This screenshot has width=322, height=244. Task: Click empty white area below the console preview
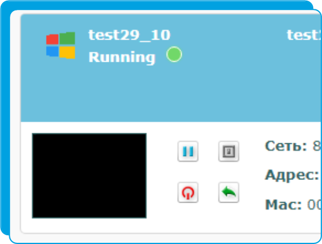89,225
